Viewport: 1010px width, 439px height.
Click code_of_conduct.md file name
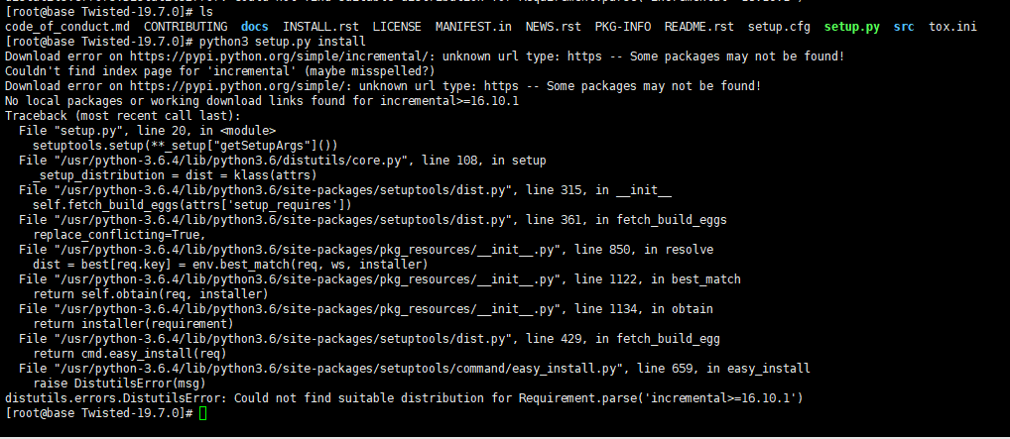(67, 27)
